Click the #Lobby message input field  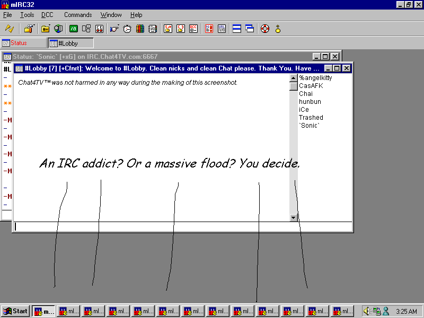(180, 227)
